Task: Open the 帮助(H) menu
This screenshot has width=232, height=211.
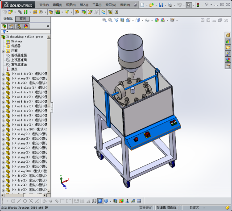Action: click(125, 5)
